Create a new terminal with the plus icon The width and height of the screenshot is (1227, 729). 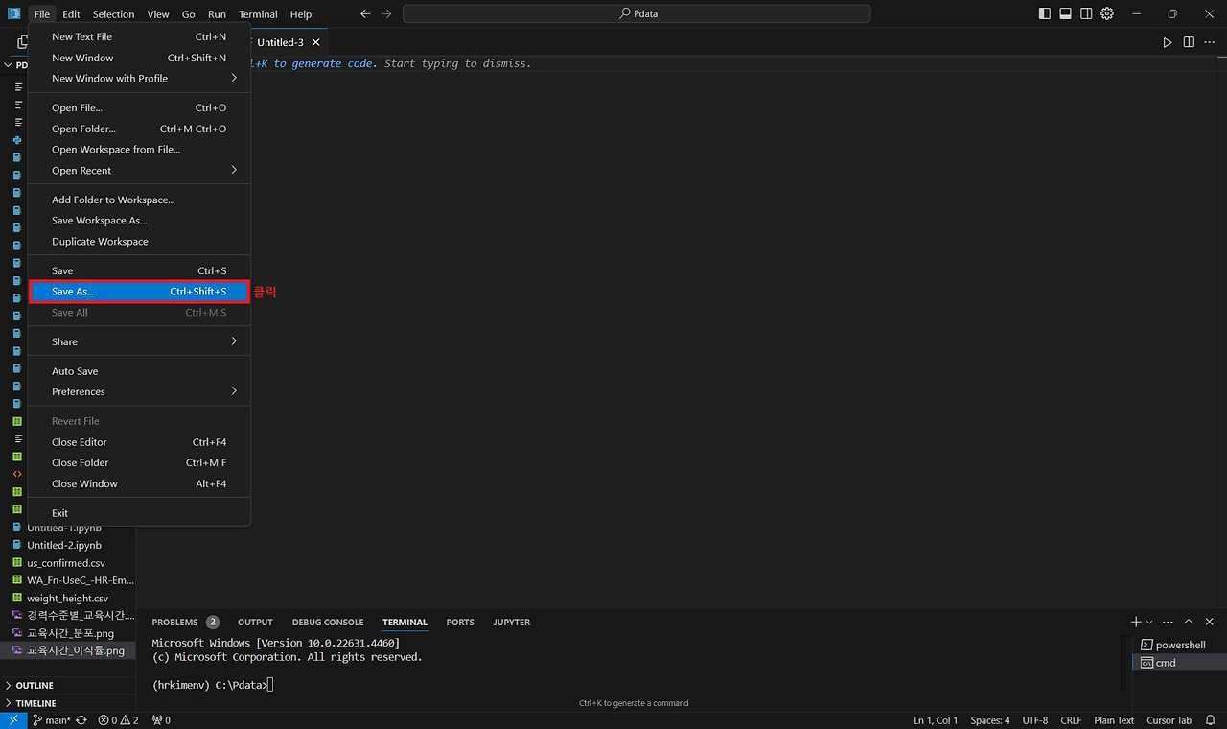(x=1135, y=622)
